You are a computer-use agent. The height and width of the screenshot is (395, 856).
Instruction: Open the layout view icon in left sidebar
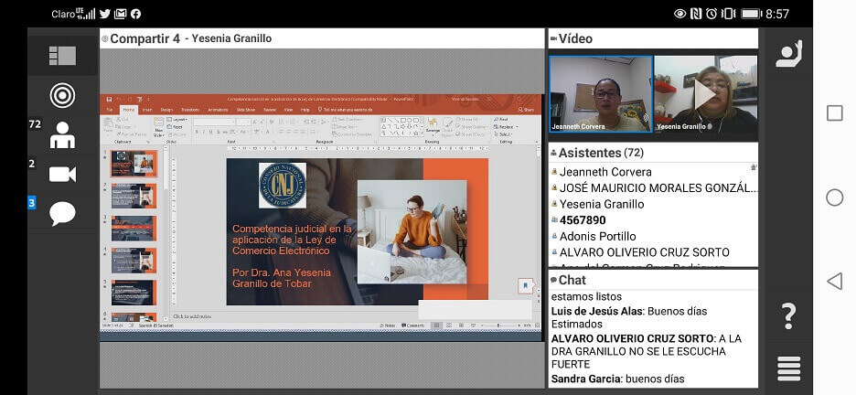[62, 56]
